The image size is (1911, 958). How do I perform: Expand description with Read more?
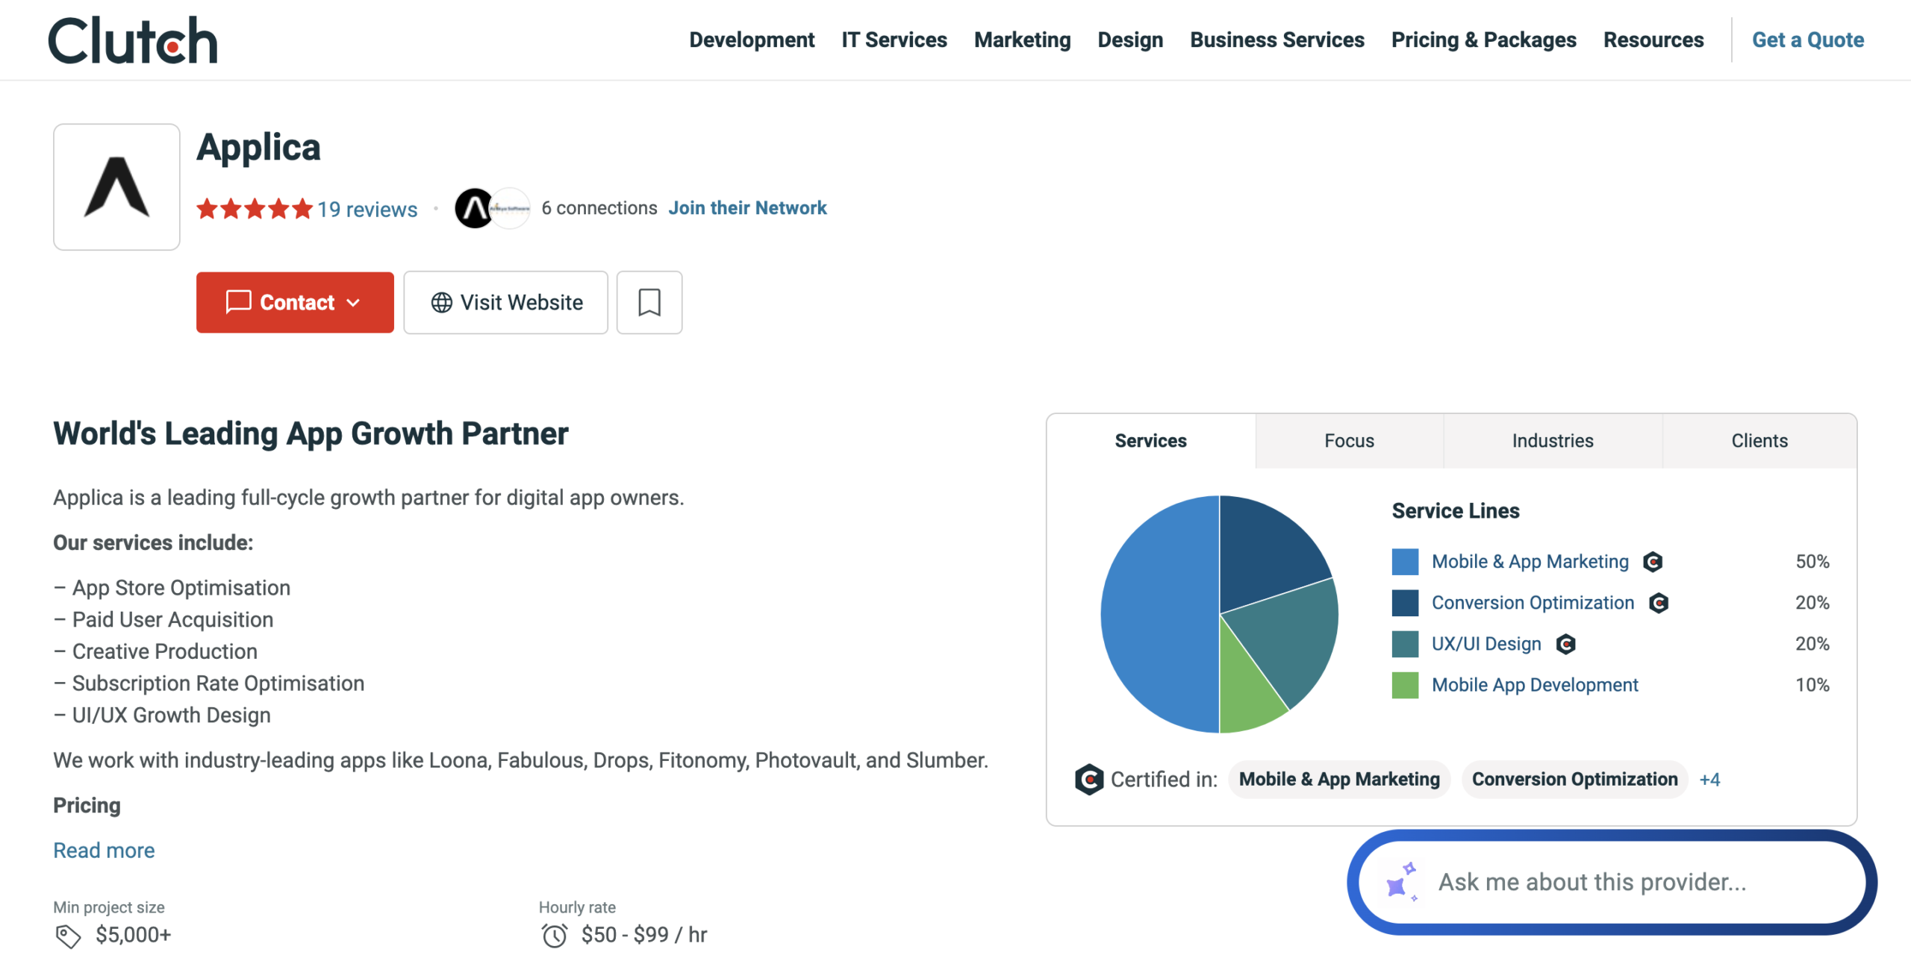coord(104,850)
